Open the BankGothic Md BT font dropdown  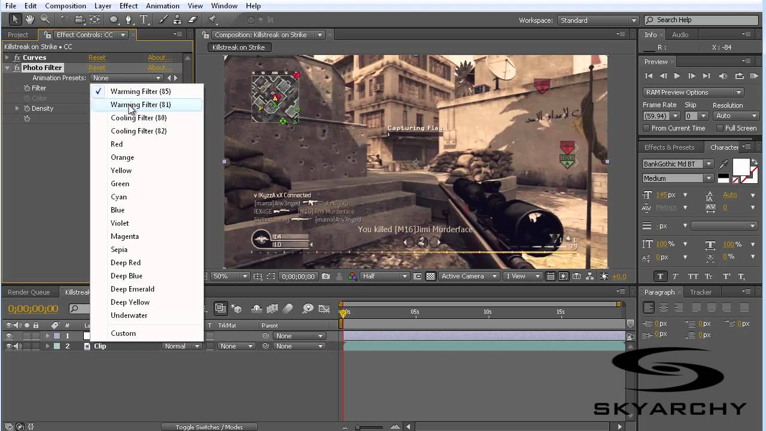(677, 164)
